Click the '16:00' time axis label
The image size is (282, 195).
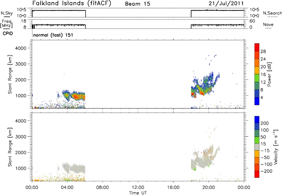[173, 188]
